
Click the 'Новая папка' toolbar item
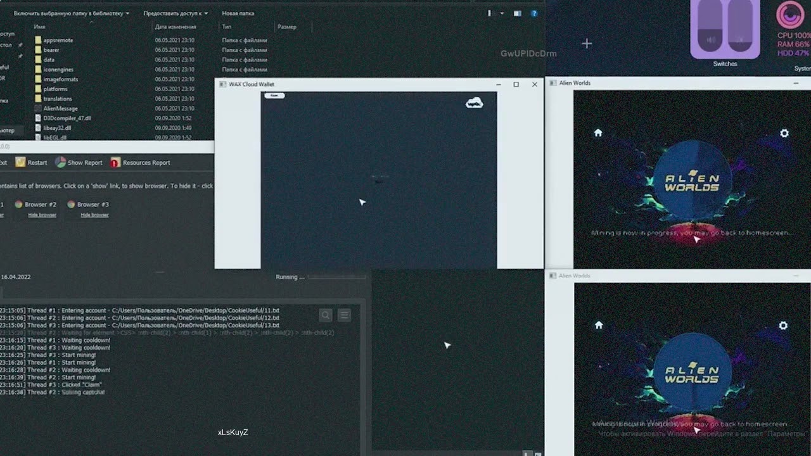238,13
